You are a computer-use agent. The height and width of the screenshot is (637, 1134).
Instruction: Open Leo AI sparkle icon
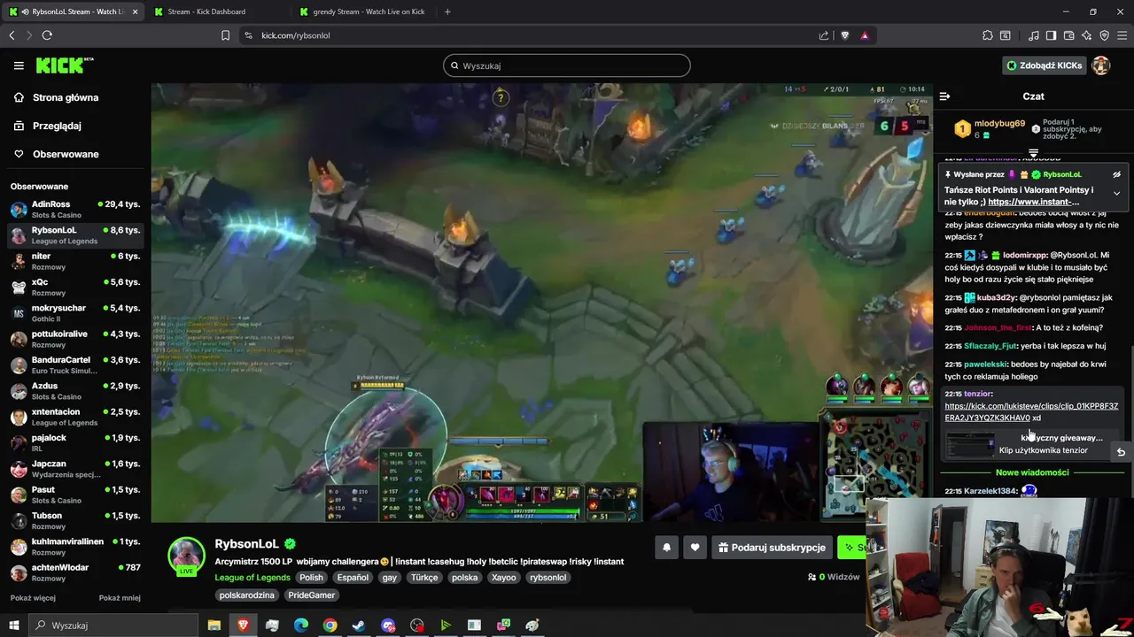coord(1086,35)
